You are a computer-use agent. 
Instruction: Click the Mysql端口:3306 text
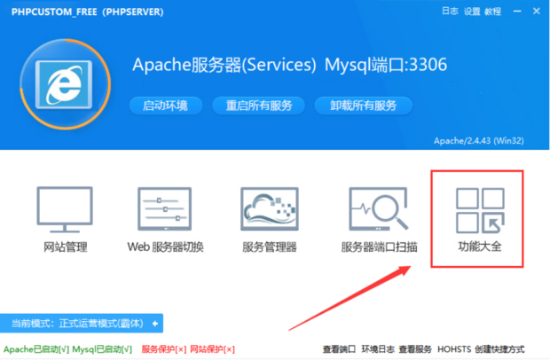click(x=386, y=65)
